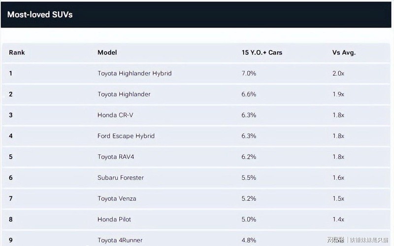The height and width of the screenshot is (246, 394).
Task: Click the Toyota 4Runner model name
Action: [120, 240]
